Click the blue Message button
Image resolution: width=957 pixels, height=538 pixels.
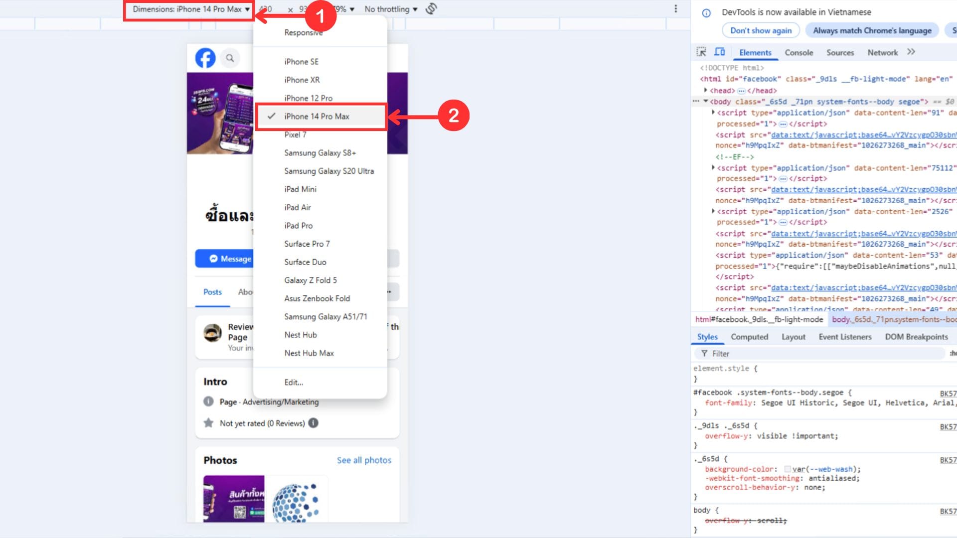click(x=224, y=259)
